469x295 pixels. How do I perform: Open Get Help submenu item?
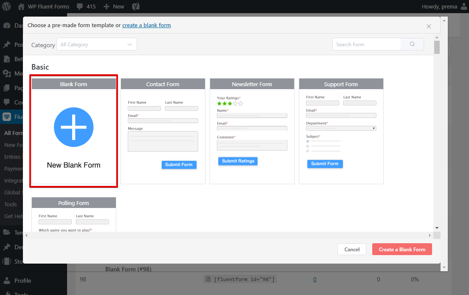point(14,216)
